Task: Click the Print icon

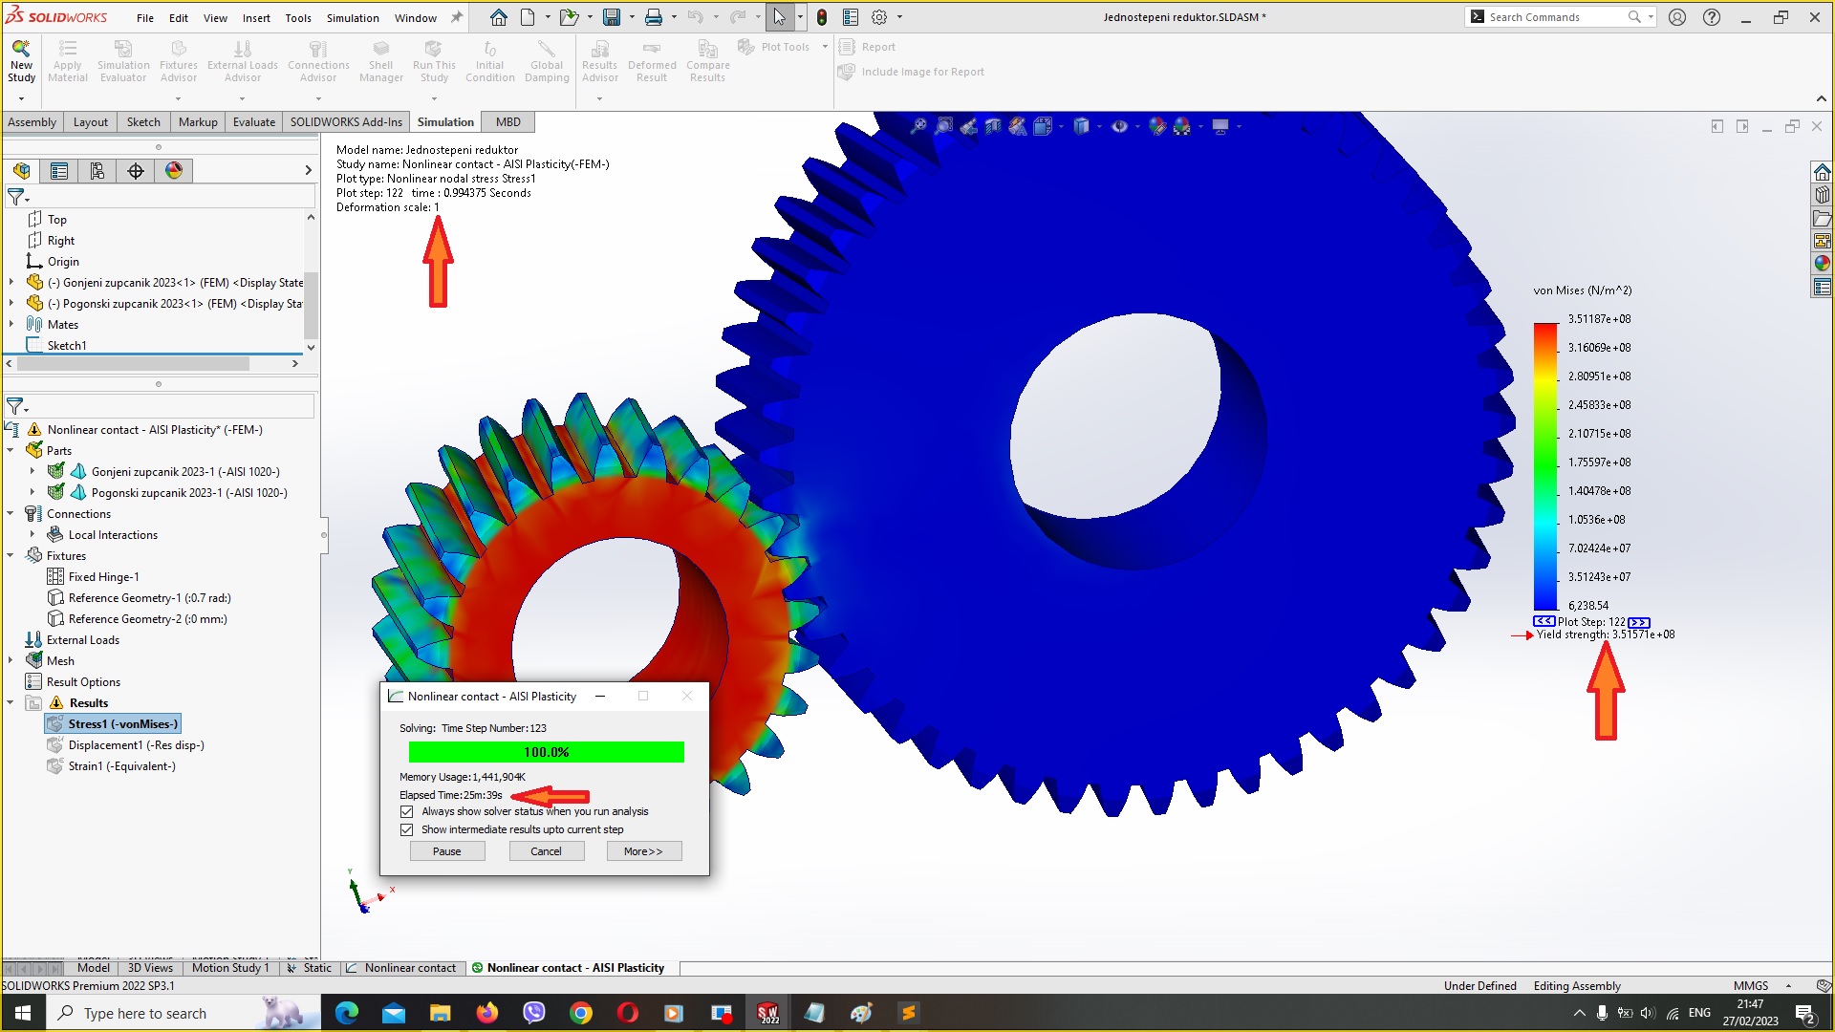Action: tap(654, 17)
